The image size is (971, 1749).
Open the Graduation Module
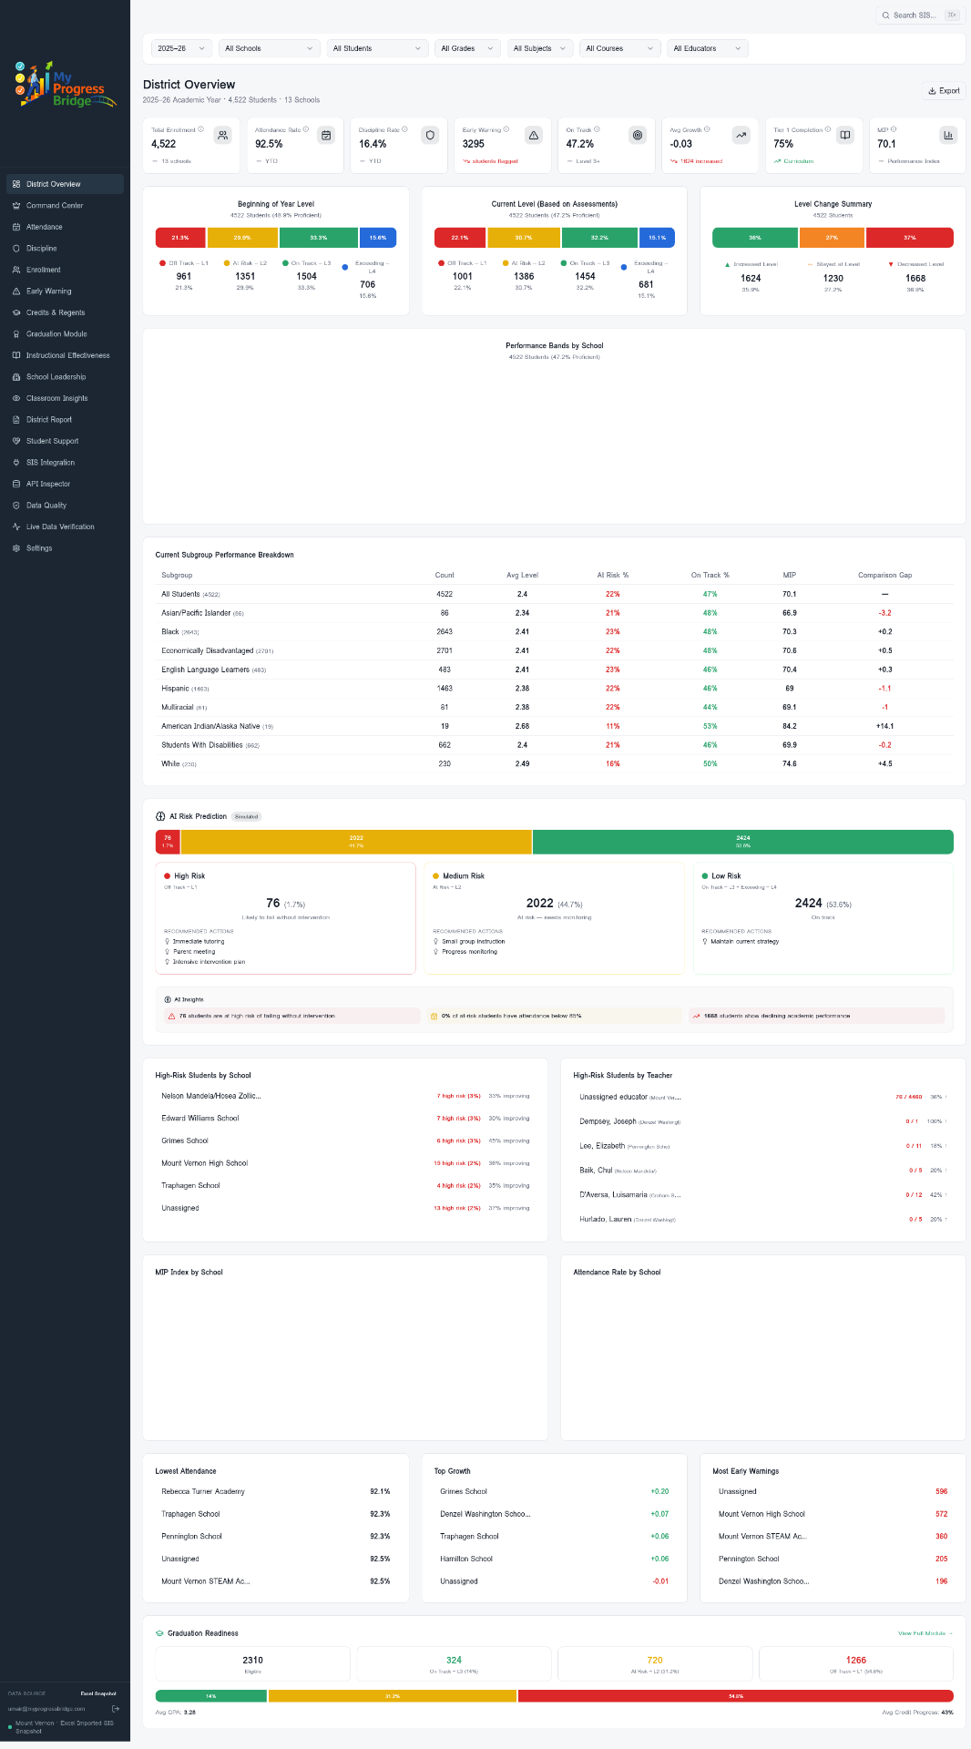point(65,334)
